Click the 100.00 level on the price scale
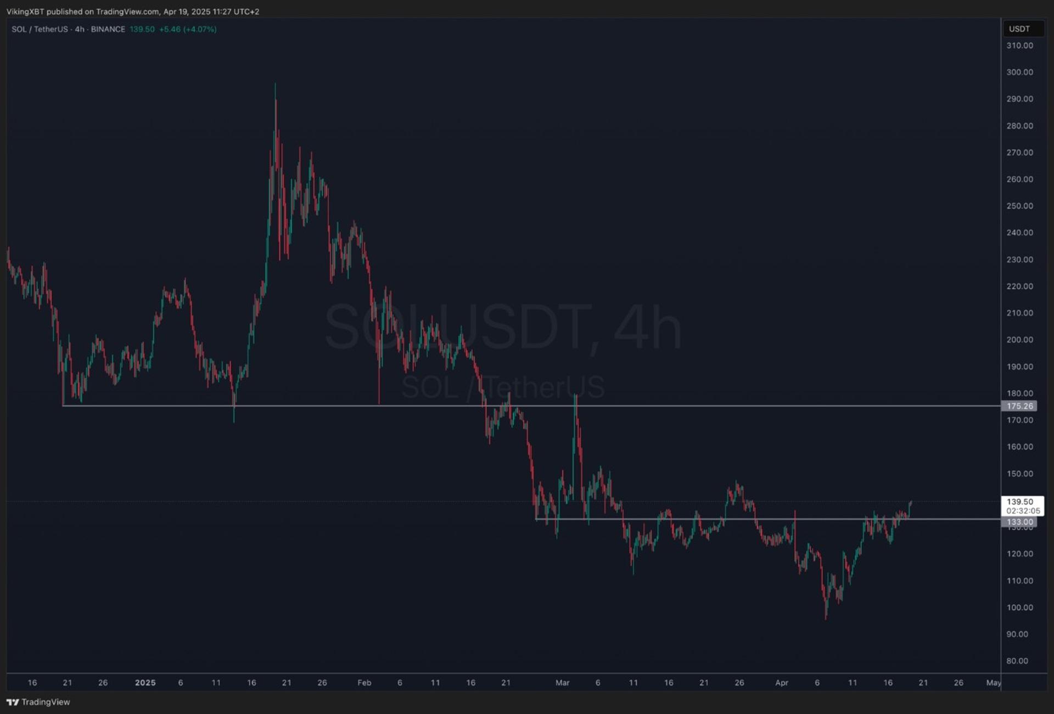Viewport: 1054px width, 714px height. coord(1019,608)
